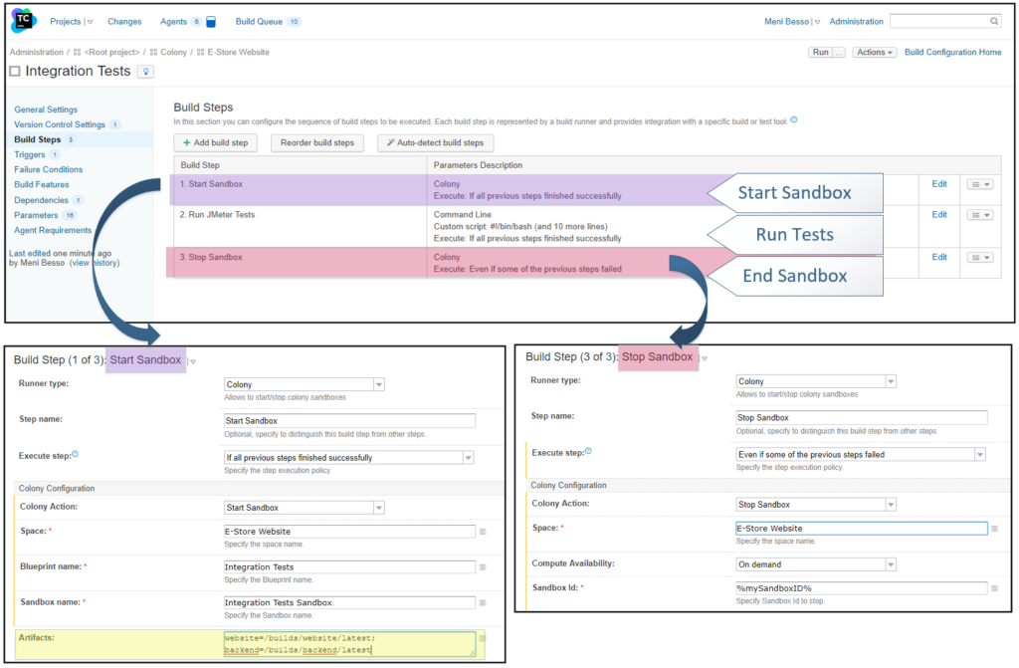This screenshot has width=1019, height=668.
Task: Click Edit link for Stop Sandbox step
Action: (939, 257)
